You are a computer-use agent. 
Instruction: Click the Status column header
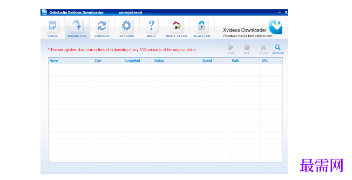click(x=176, y=61)
